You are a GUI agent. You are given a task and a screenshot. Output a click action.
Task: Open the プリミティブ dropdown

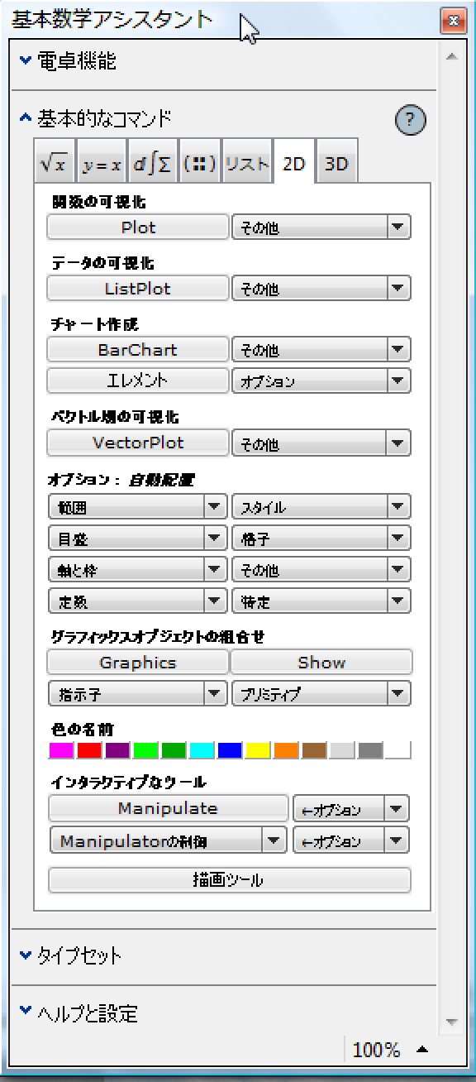coord(321,693)
